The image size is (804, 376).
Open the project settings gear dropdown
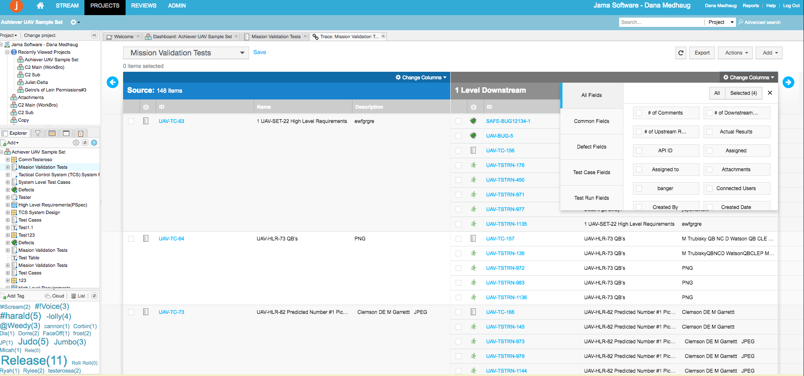coord(75,22)
